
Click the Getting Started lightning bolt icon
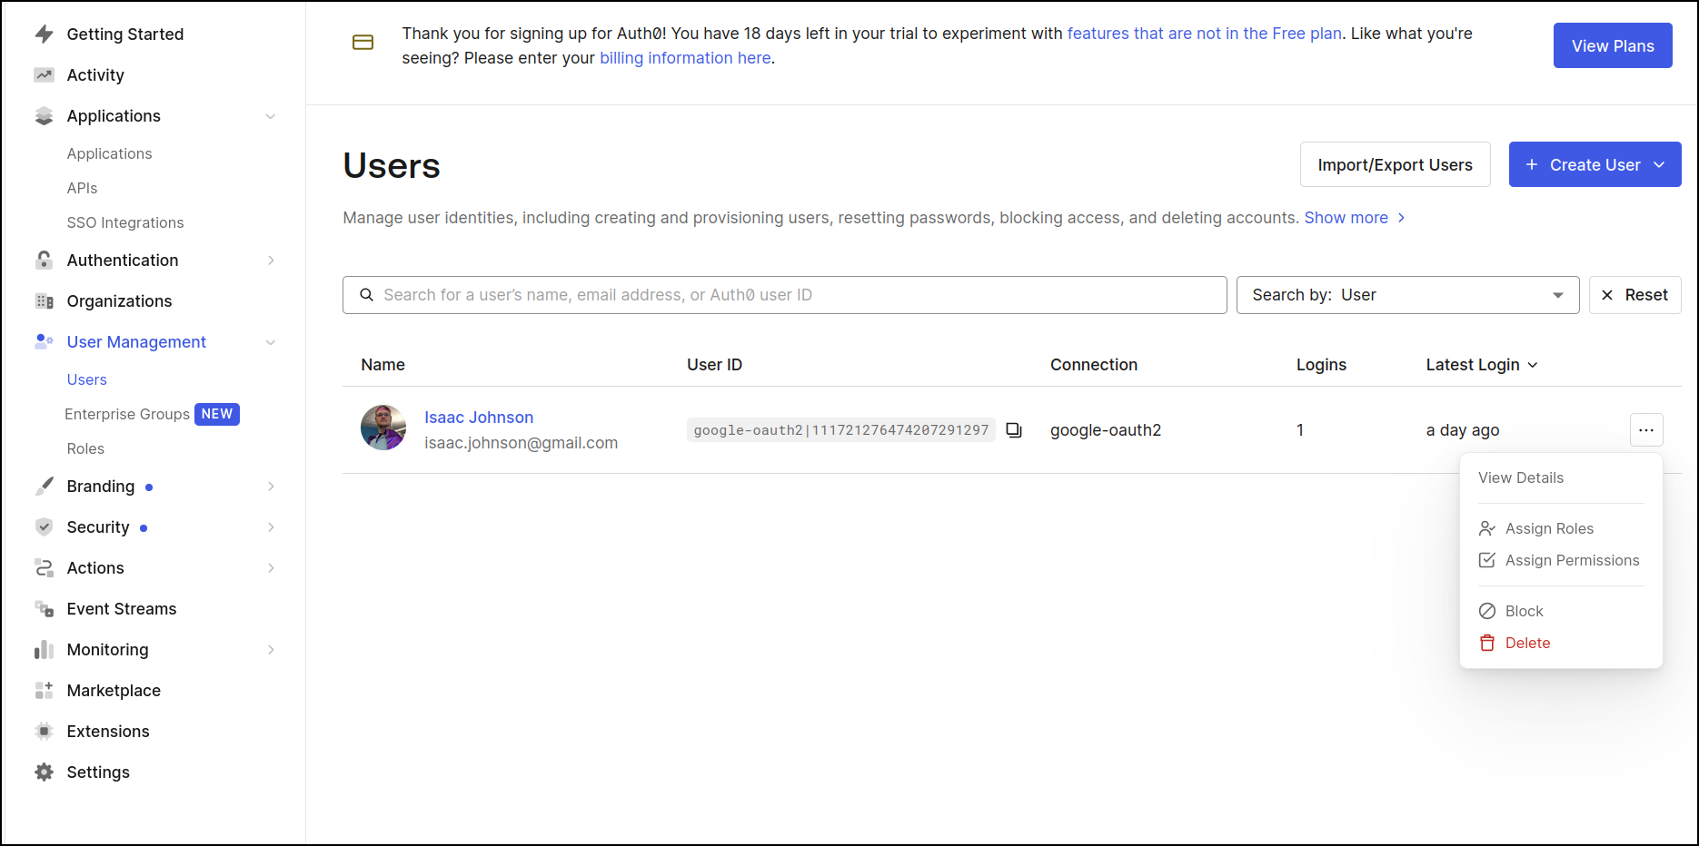pyautogui.click(x=44, y=34)
